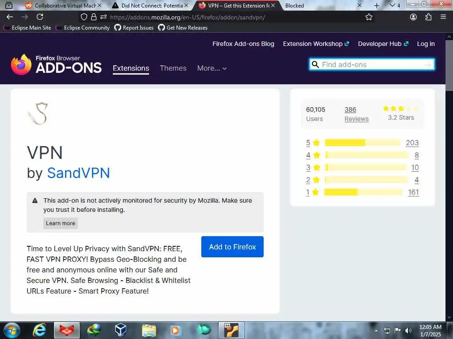Open Get New Releases bookmark

183,28
